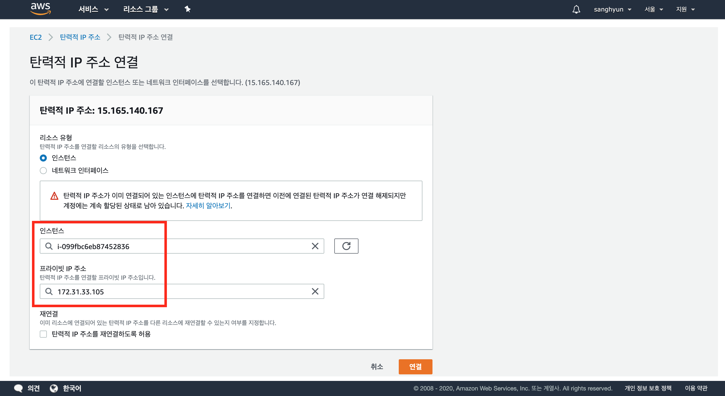Click the pin shortcut icon in navbar

[188, 9]
